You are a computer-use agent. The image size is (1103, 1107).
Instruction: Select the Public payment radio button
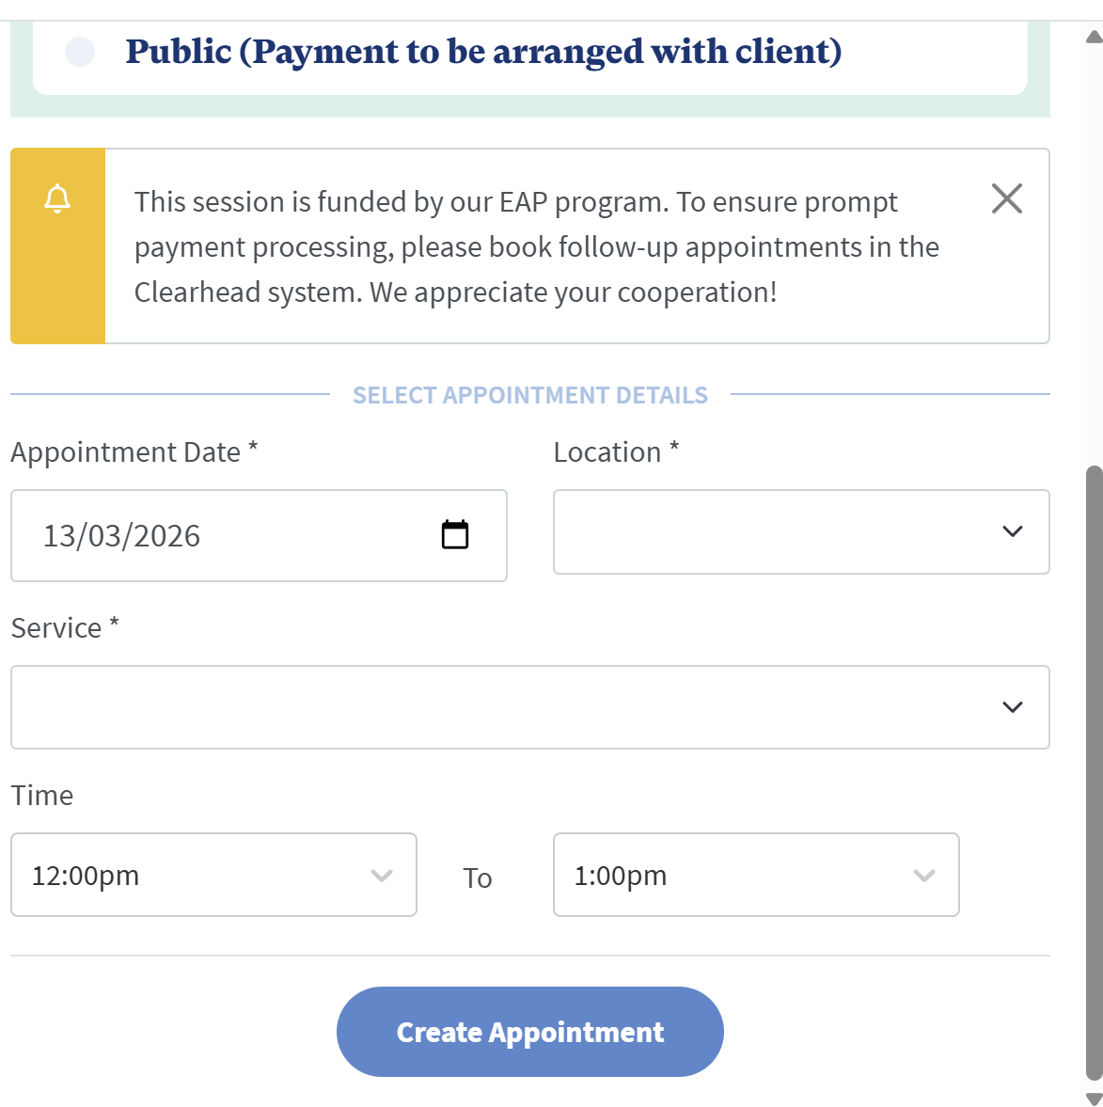(80, 52)
